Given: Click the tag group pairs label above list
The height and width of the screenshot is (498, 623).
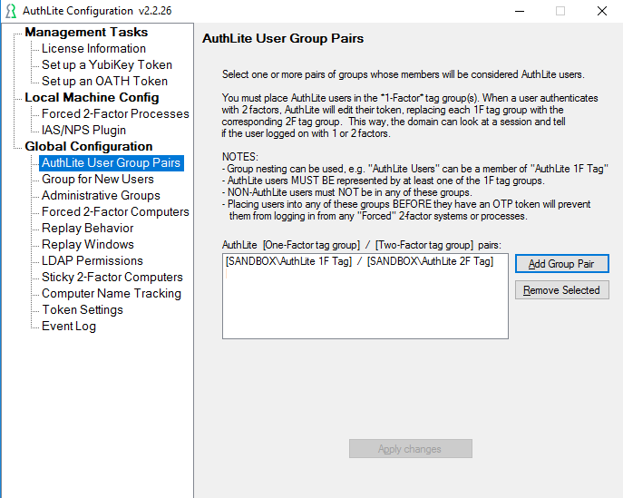Looking at the screenshot, I should [x=362, y=245].
